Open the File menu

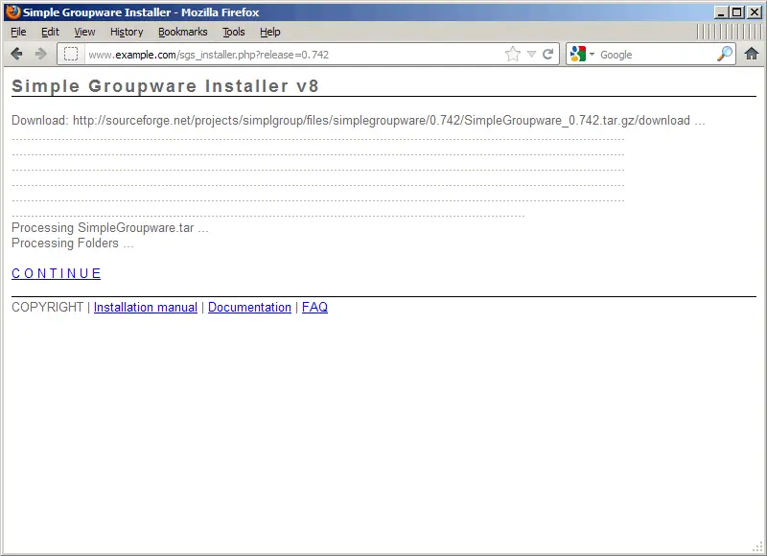pyautogui.click(x=18, y=32)
